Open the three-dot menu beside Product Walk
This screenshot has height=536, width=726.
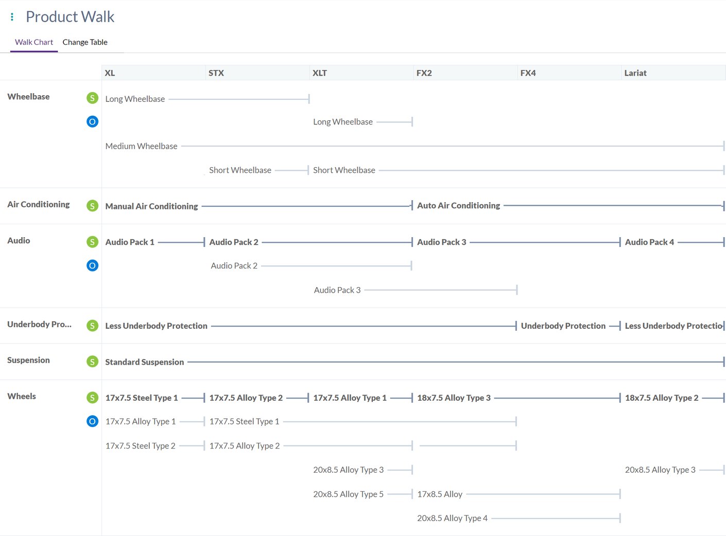tap(12, 17)
